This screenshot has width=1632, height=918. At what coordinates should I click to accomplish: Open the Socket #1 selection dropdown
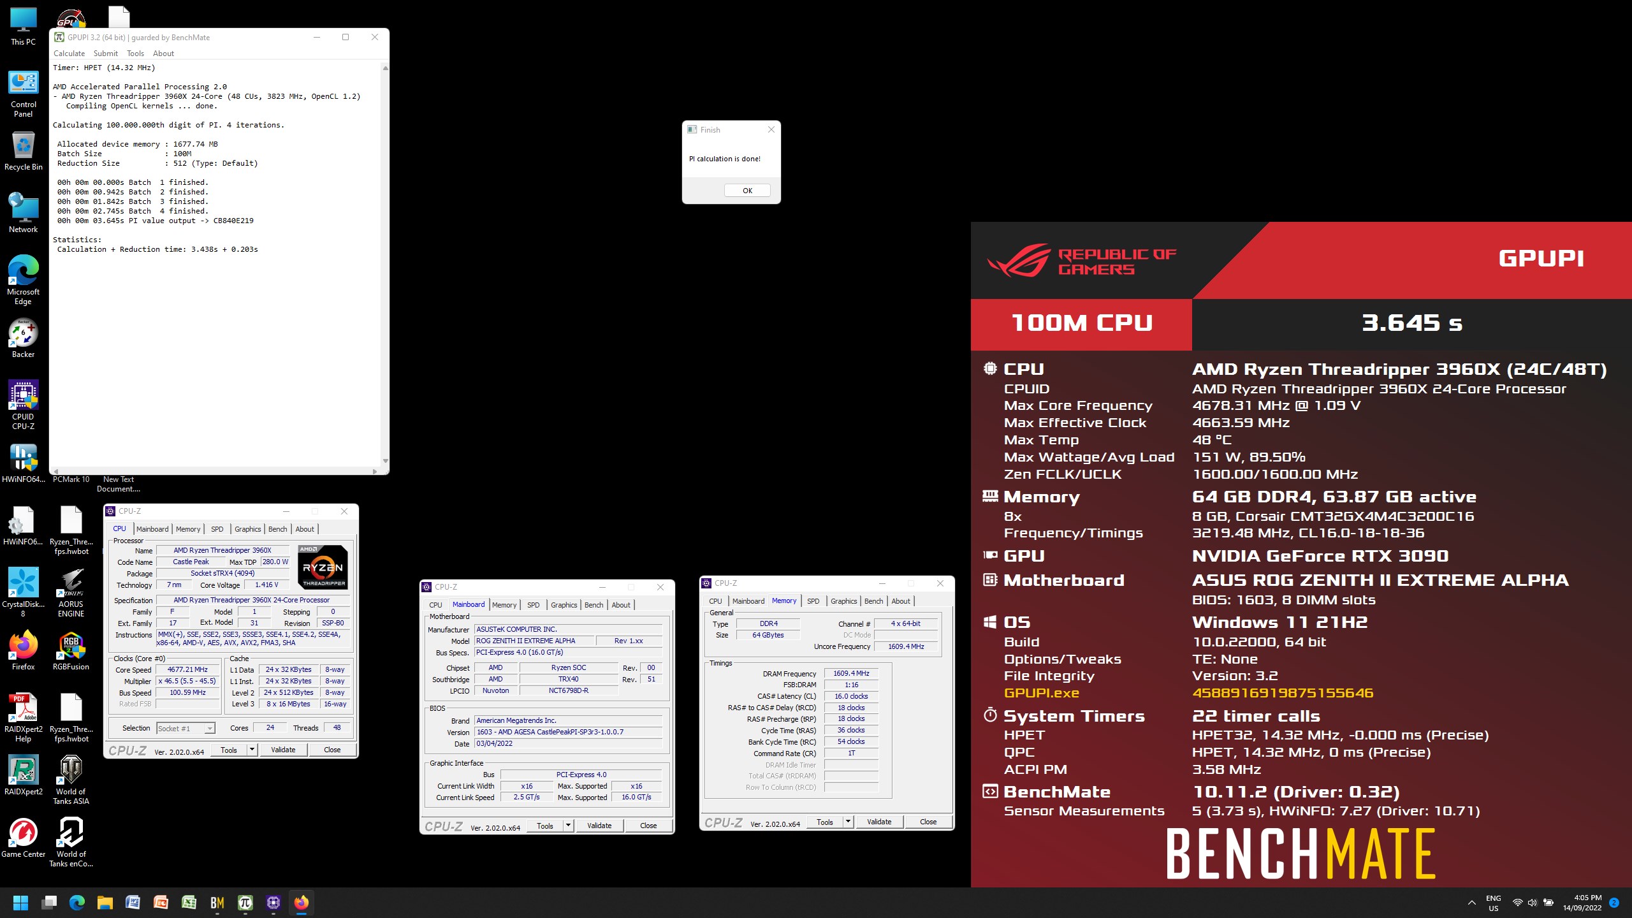click(186, 728)
